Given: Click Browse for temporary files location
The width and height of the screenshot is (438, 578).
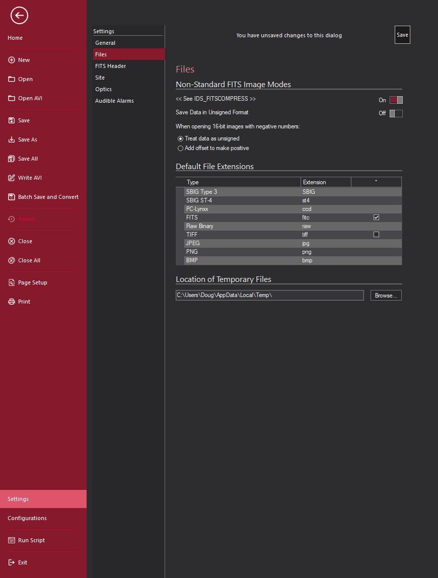Looking at the screenshot, I should 386,296.
